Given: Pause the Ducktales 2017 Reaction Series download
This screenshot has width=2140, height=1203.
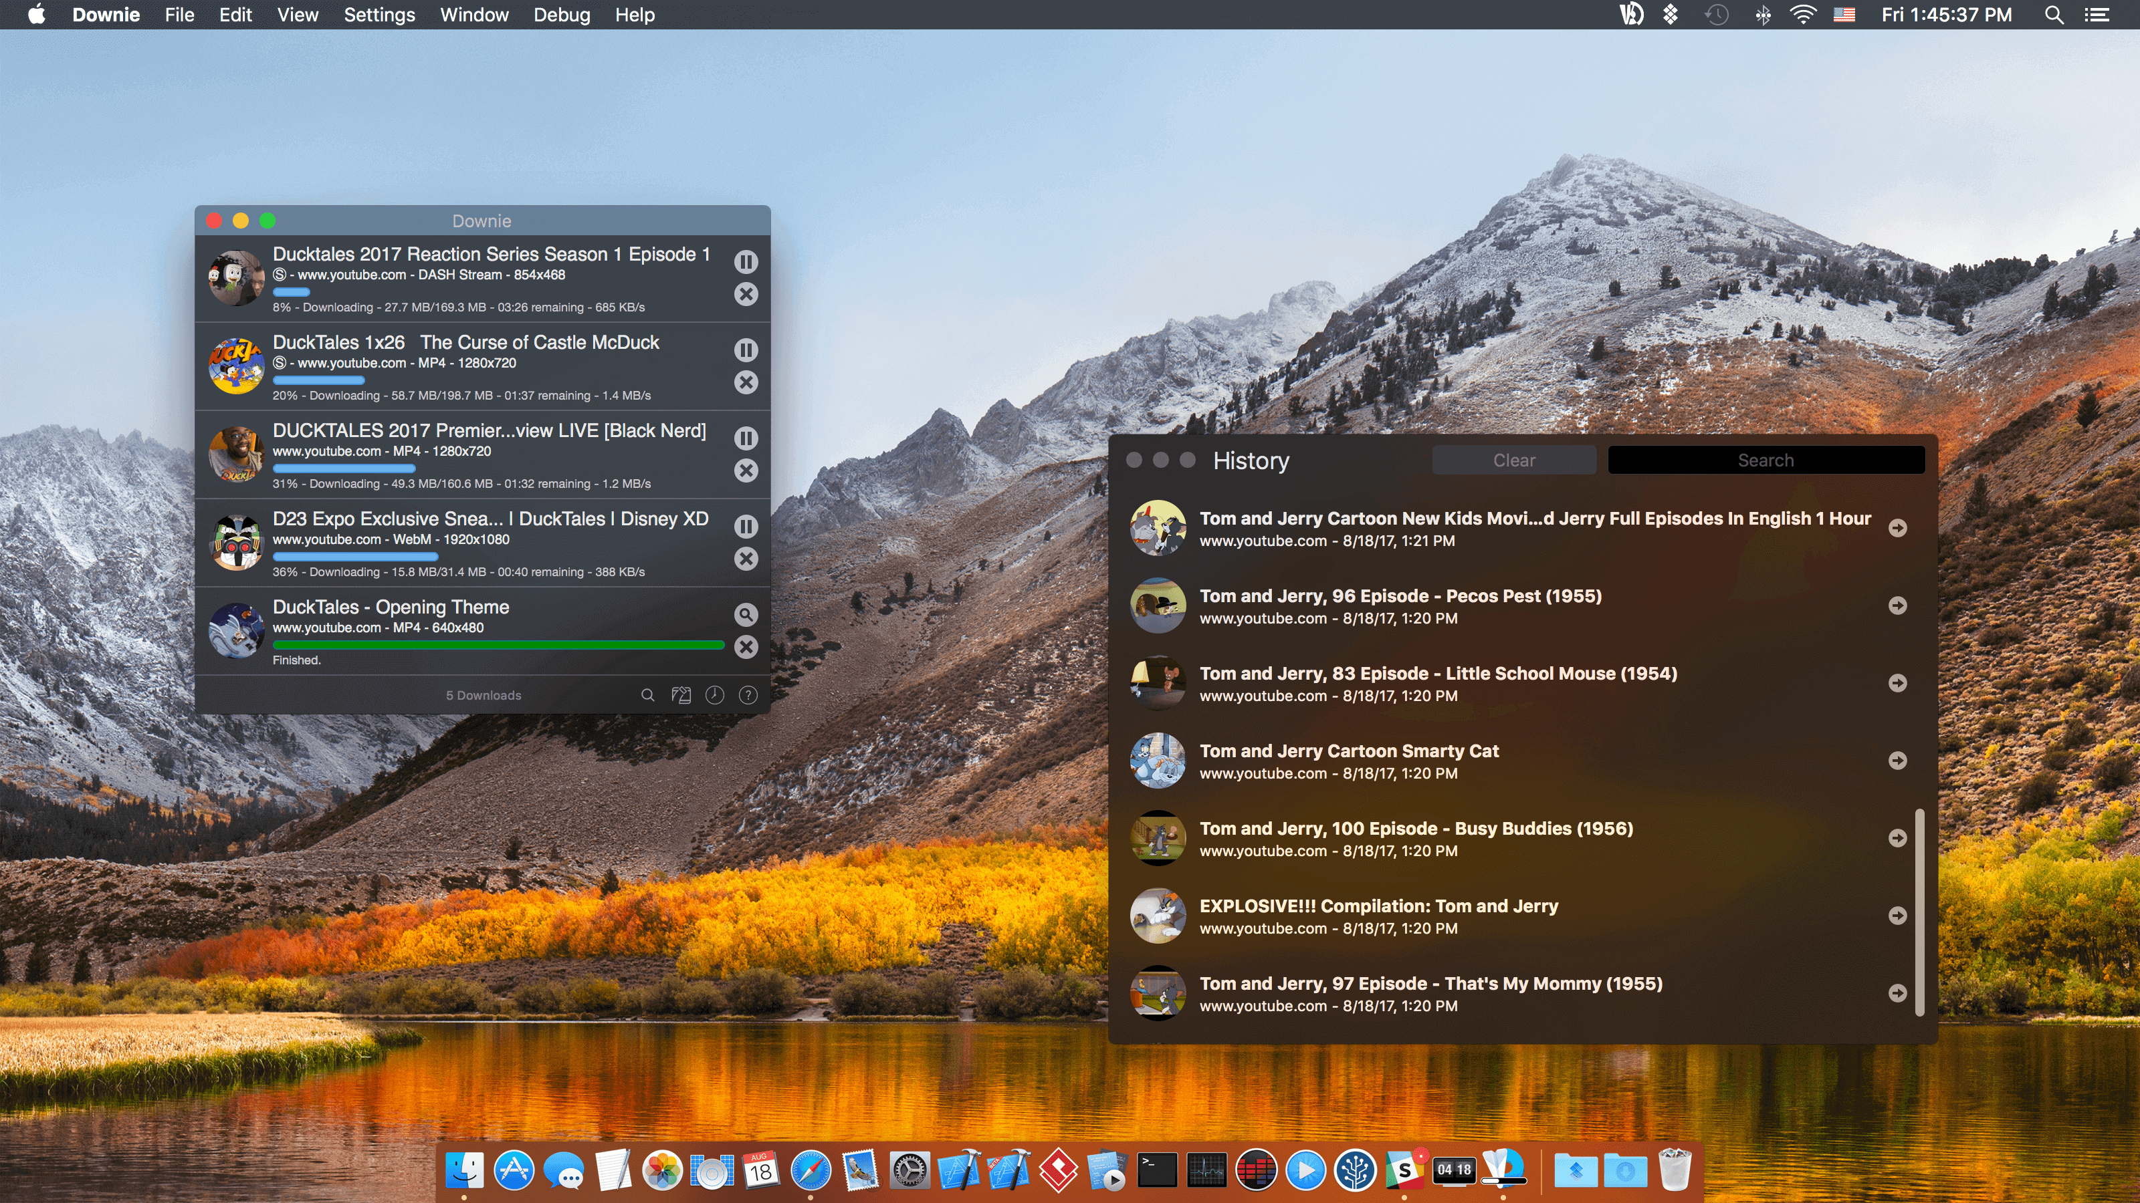Looking at the screenshot, I should click(746, 261).
